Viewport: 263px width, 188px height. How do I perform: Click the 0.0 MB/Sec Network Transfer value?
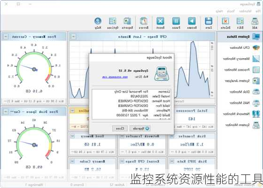[142, 144]
